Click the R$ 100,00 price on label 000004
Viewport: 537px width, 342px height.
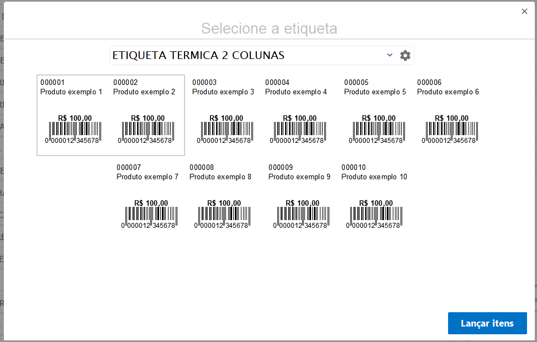[299, 118]
